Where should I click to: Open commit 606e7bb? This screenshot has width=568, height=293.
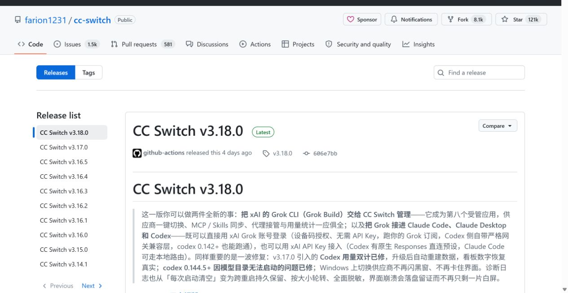pyautogui.click(x=325, y=153)
